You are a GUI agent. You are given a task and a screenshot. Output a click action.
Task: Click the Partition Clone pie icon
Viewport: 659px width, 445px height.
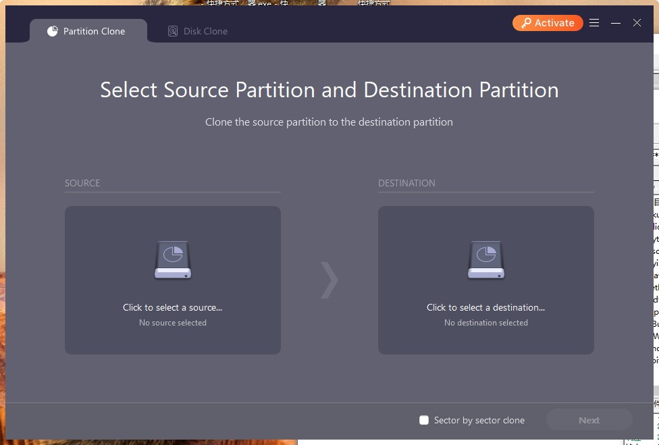coord(53,31)
